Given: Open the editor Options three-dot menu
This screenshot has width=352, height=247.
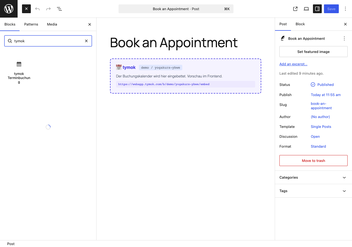Looking at the screenshot, I should click(345, 9).
